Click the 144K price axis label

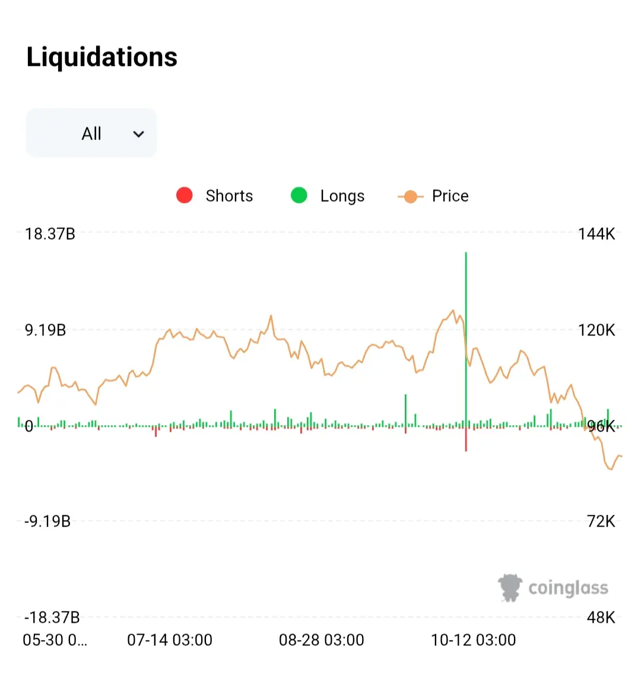click(x=596, y=234)
